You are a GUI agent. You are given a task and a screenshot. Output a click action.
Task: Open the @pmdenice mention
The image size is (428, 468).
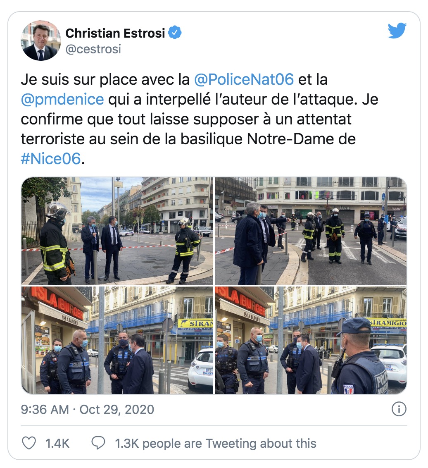point(62,99)
